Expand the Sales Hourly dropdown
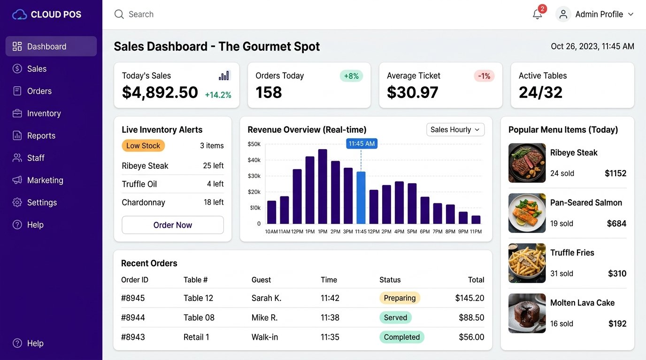The width and height of the screenshot is (646, 360). point(455,130)
